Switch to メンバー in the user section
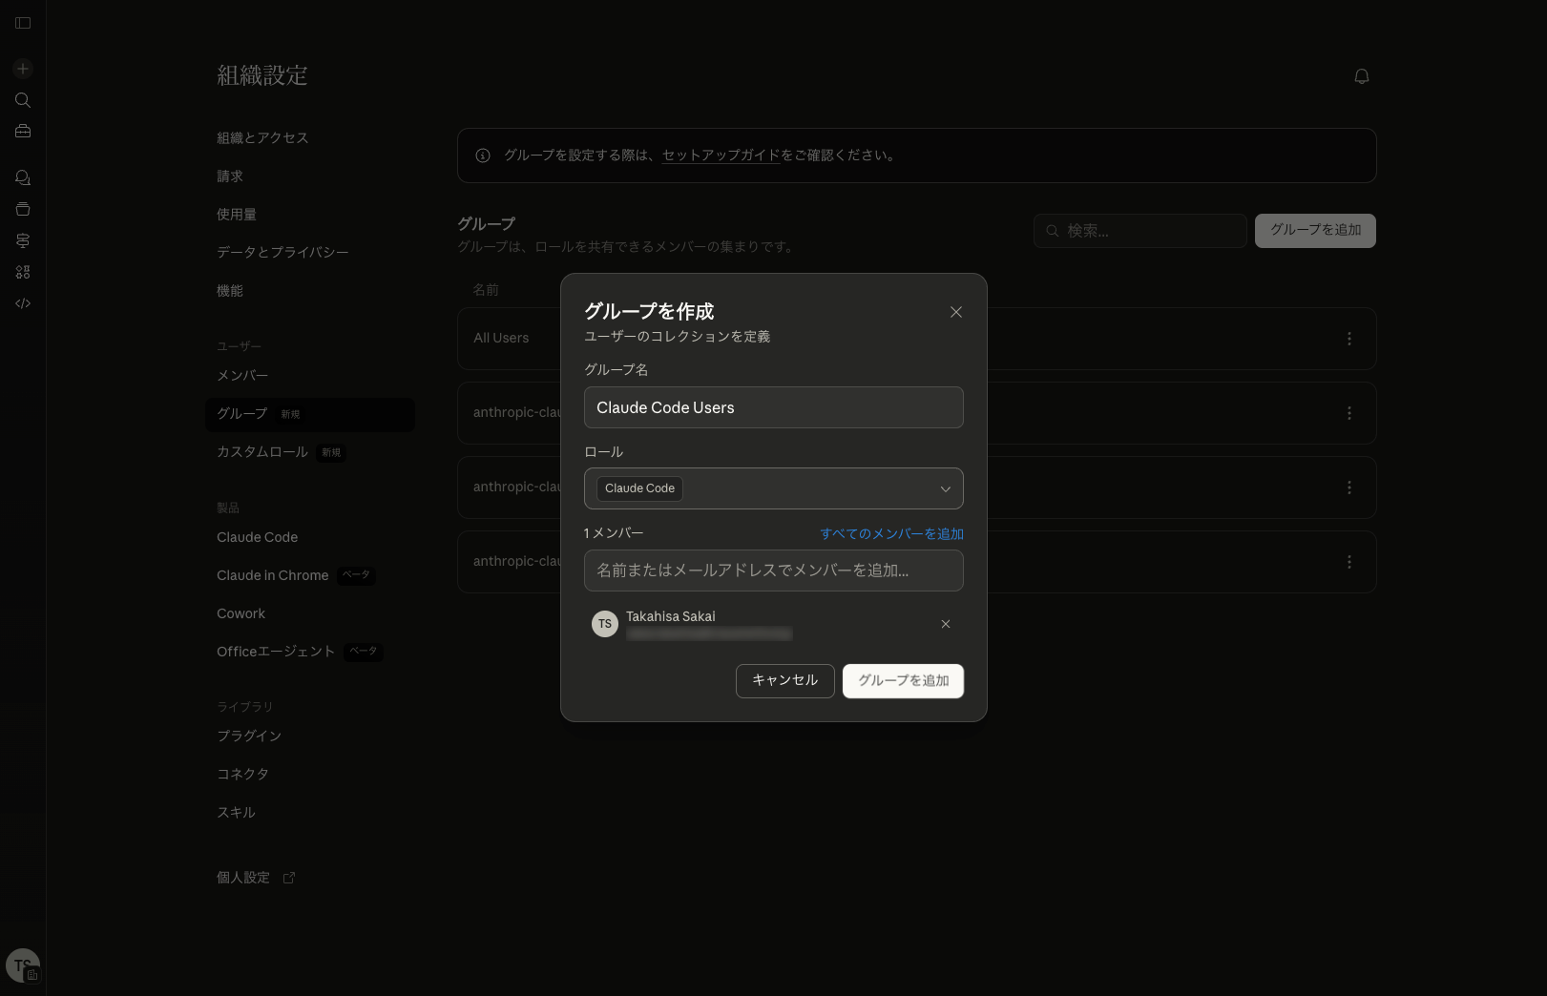 point(242,375)
